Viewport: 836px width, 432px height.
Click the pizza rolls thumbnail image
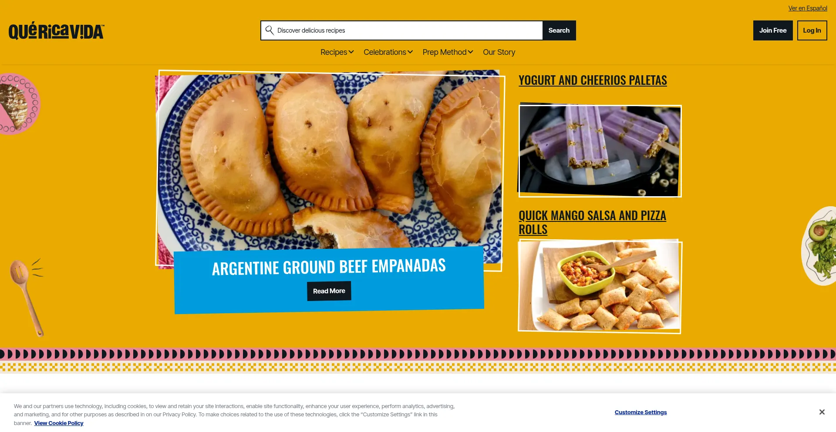(600, 286)
